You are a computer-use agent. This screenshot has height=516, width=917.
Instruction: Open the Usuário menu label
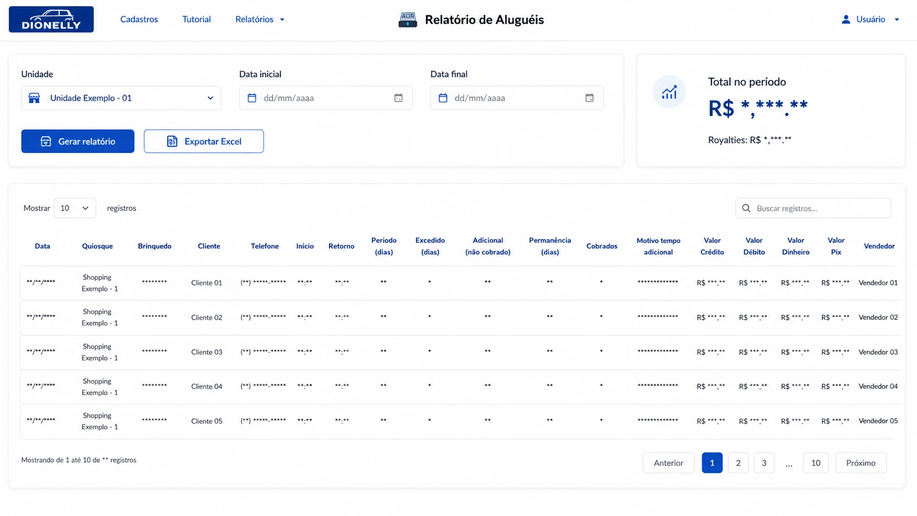[x=870, y=19]
